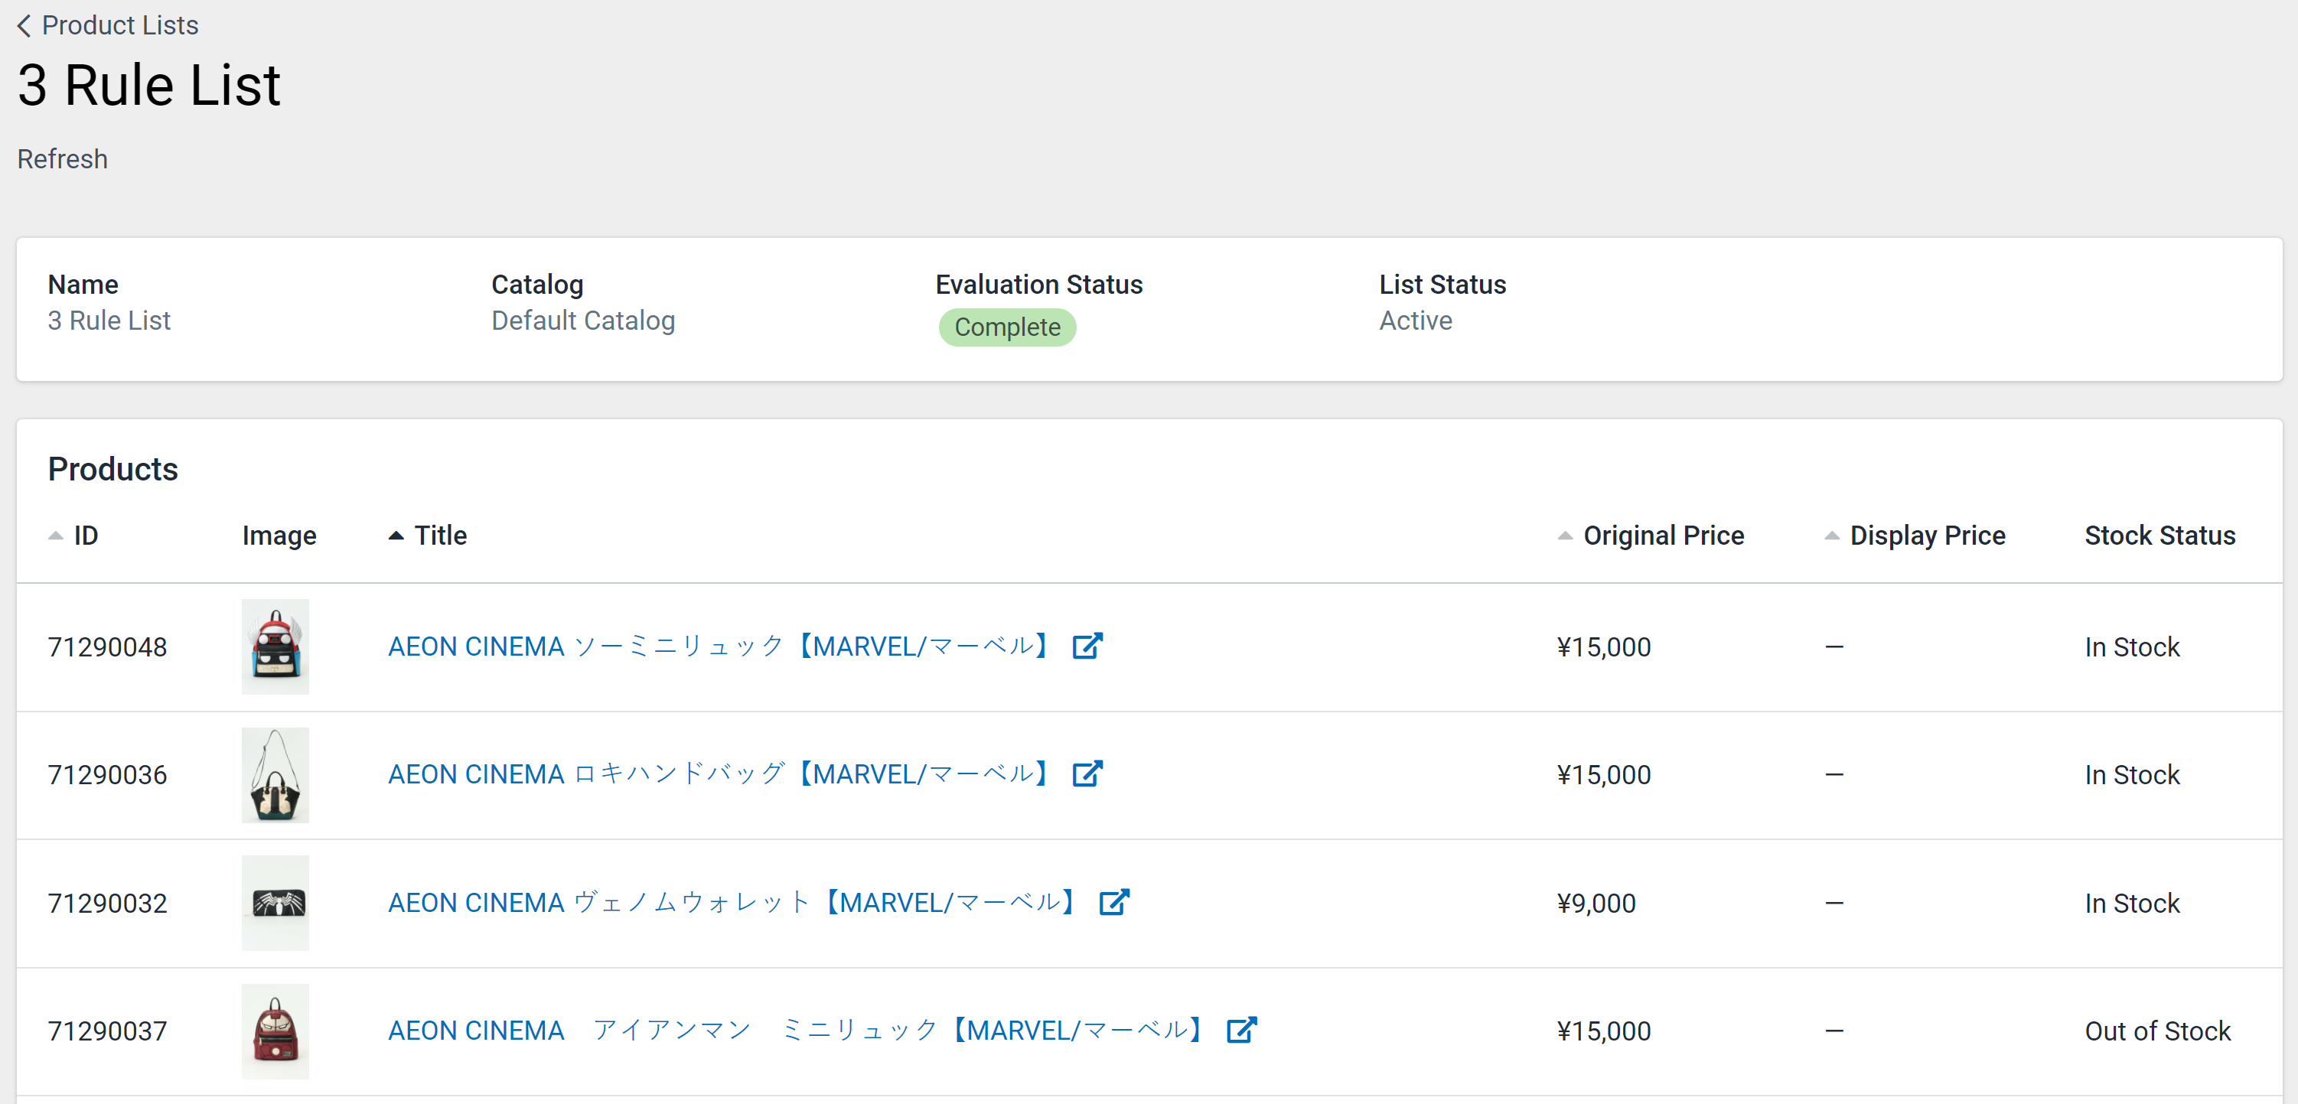This screenshot has height=1104, width=2298.
Task: Open external link icon for アイアンマン ミニリュック
Action: coord(1242,1030)
